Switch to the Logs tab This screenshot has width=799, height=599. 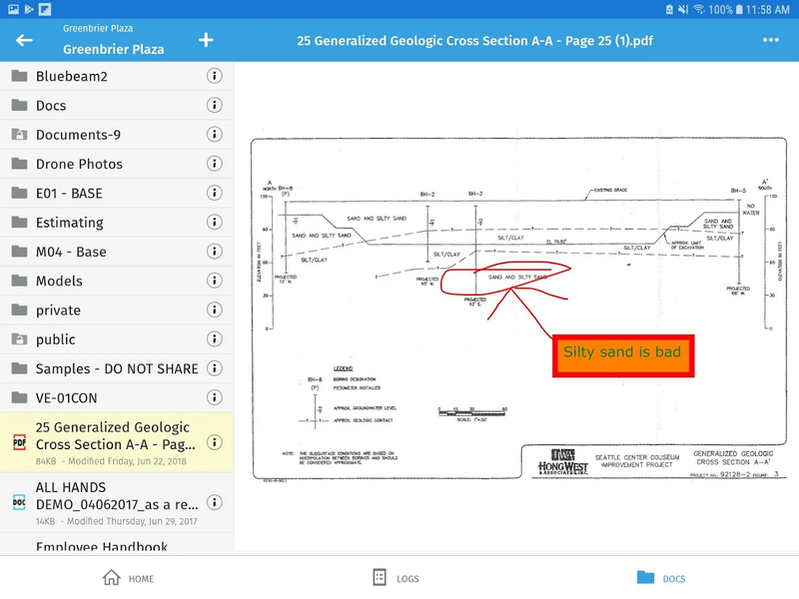(x=395, y=578)
